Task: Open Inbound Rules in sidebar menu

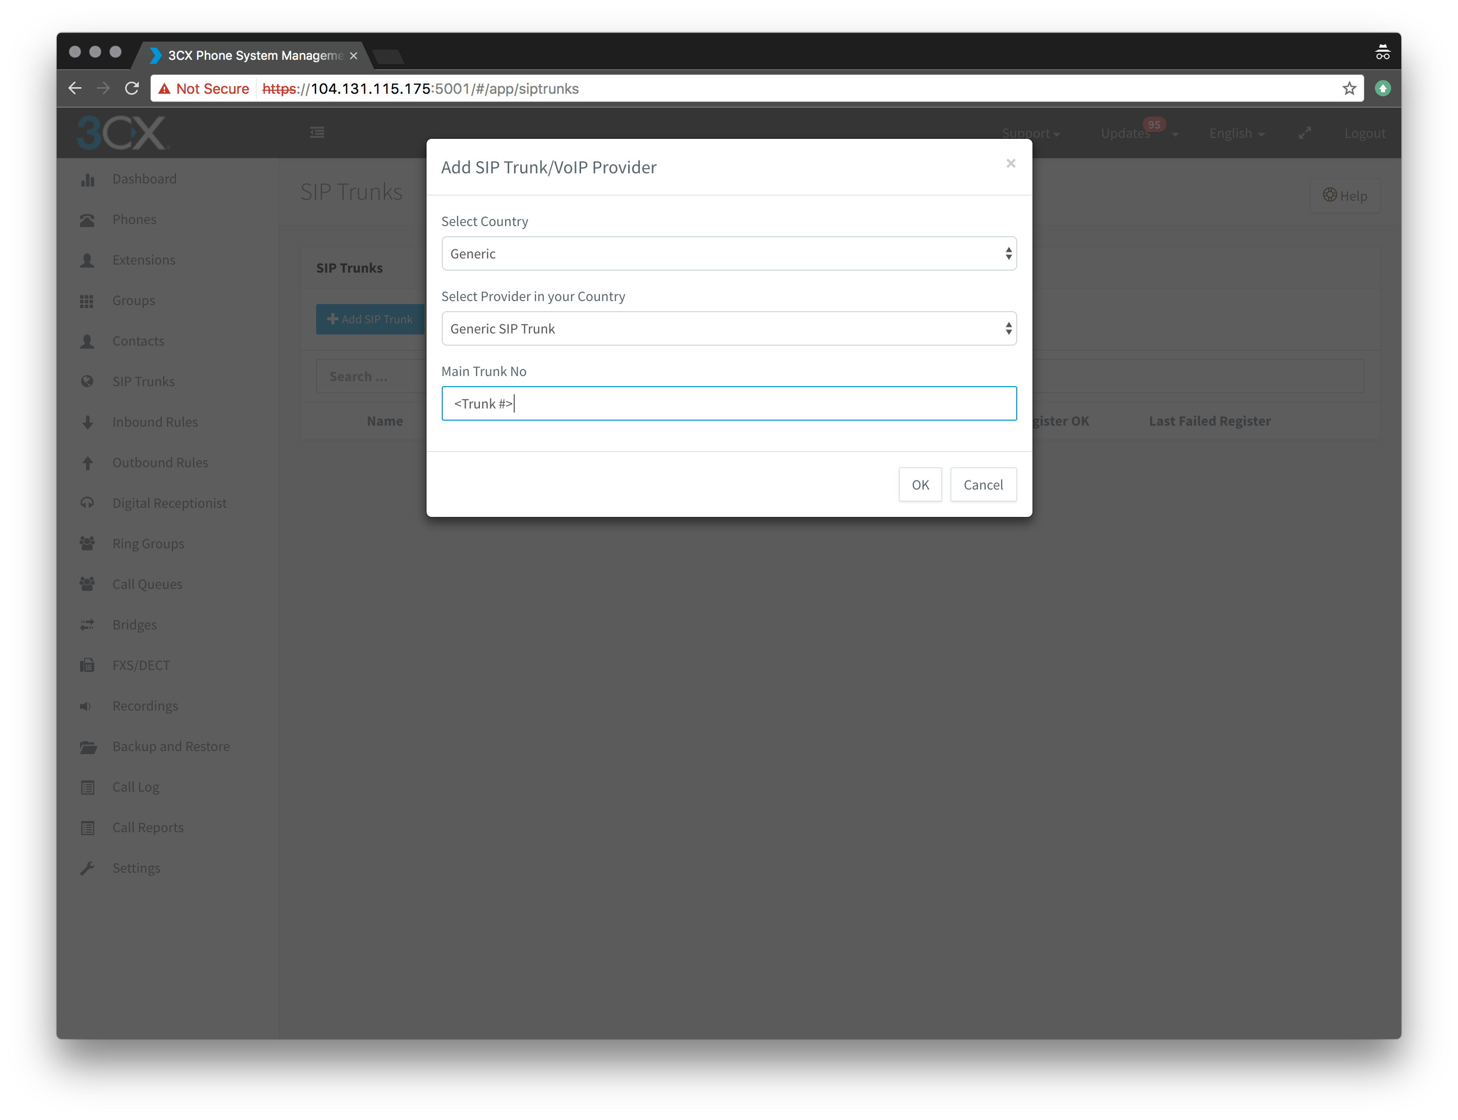Action: pyautogui.click(x=155, y=423)
